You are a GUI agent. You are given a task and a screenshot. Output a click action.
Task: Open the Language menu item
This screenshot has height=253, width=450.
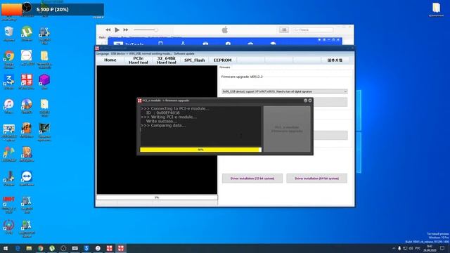click(103, 53)
